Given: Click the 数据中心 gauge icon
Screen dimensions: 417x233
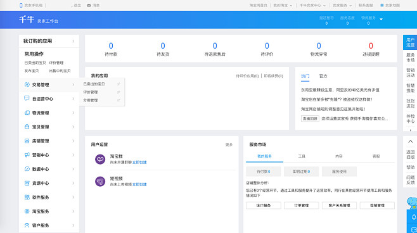Looking at the screenshot, I should (x=27, y=169).
